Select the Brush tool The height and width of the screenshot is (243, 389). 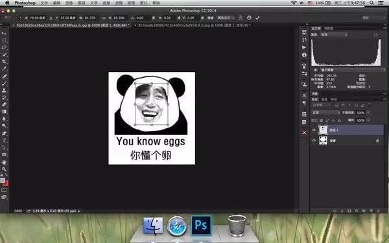pos(4,84)
